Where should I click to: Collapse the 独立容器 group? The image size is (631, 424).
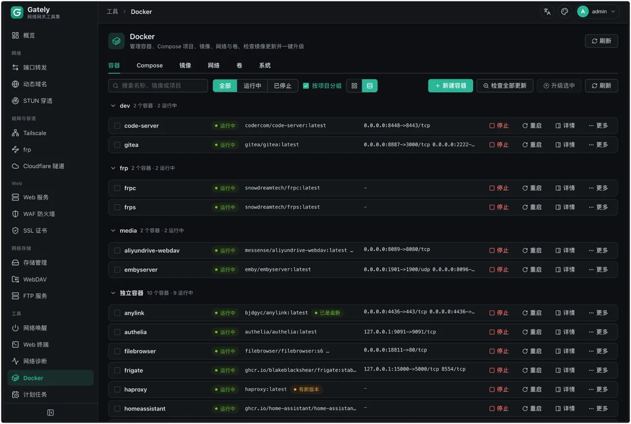tap(113, 293)
